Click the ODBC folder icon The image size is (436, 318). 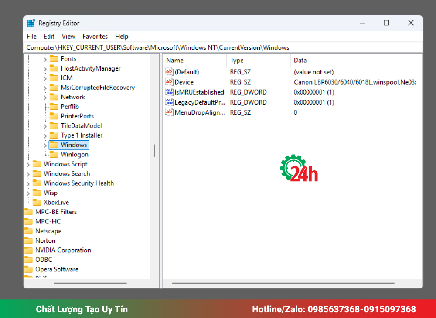tap(28, 260)
